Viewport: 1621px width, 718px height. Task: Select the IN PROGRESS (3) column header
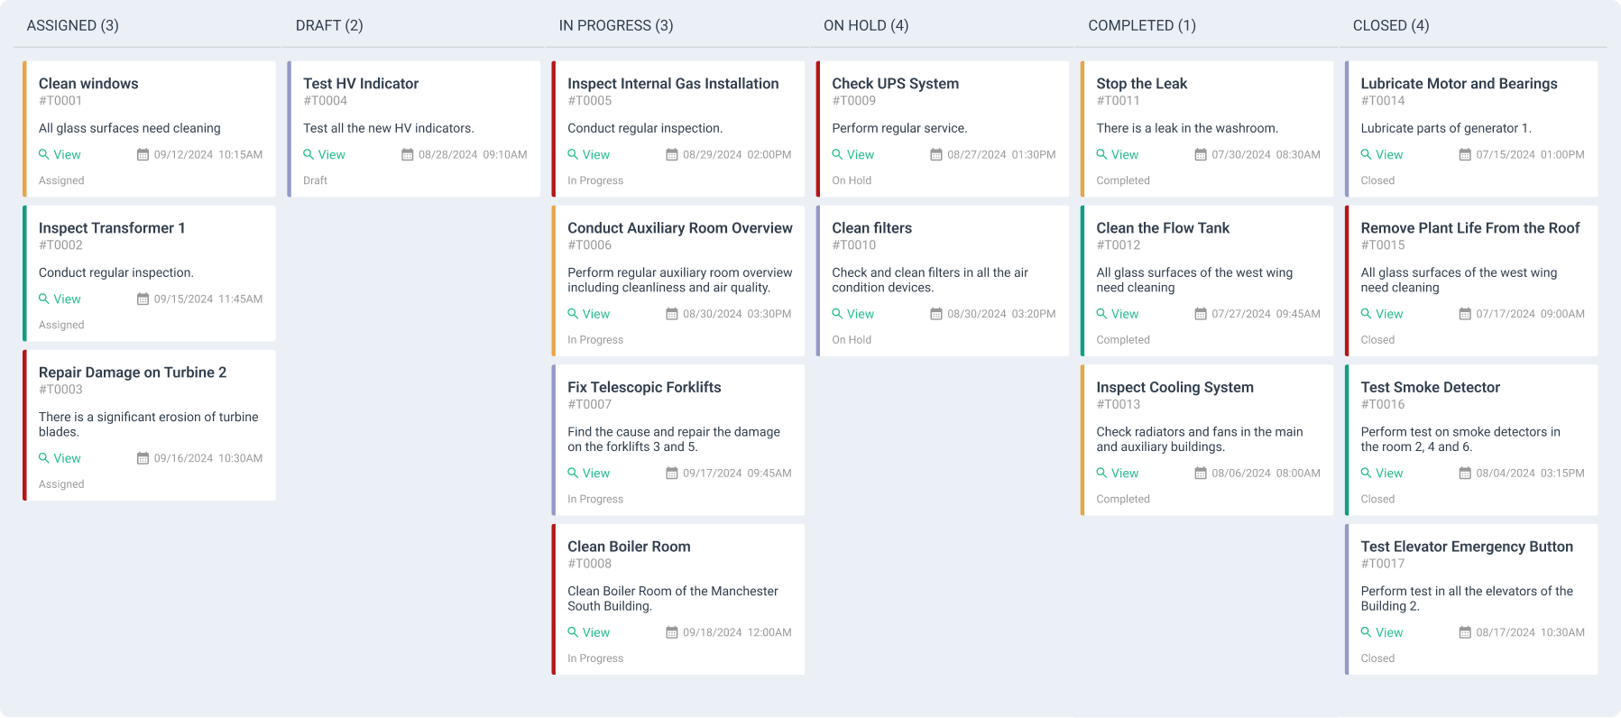click(615, 25)
